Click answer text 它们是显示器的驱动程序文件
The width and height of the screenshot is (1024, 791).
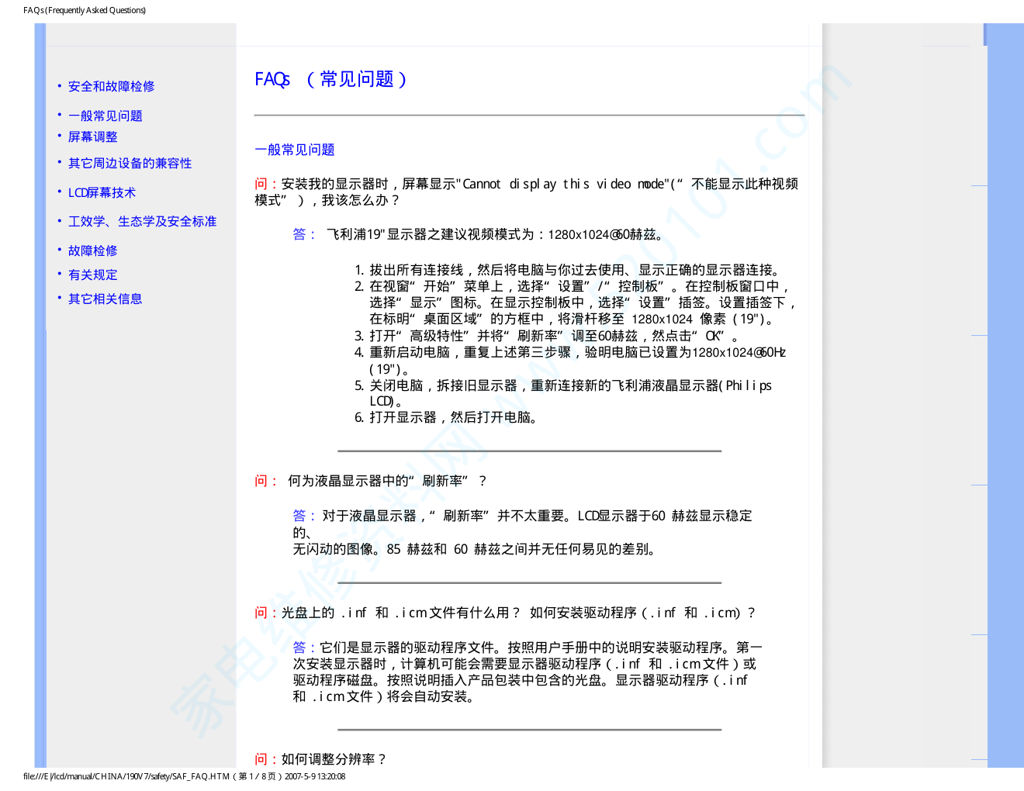[528, 672]
